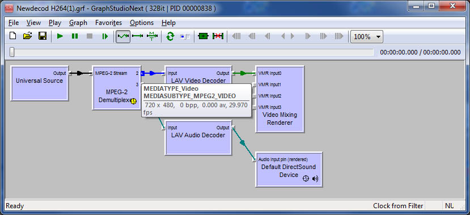Start playback with the green Play button
470x215 pixels.
click(x=60, y=36)
